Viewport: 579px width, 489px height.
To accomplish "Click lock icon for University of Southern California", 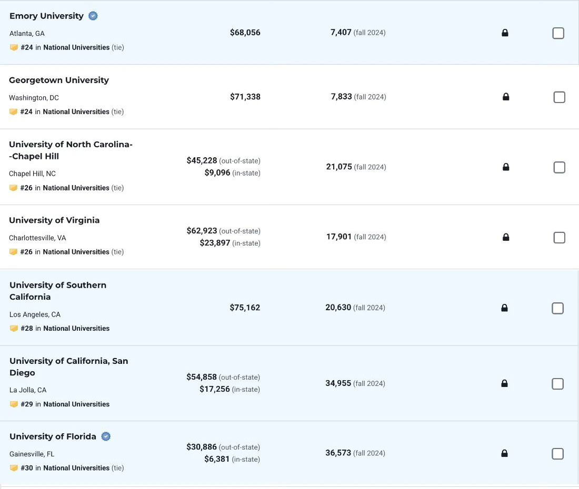I will (504, 308).
